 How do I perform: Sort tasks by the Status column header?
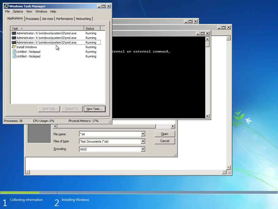click(92, 28)
